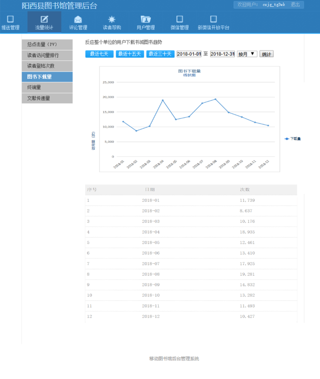Open 终端量 in sidebar
Viewport: 320px width, 379px height.
(47, 87)
